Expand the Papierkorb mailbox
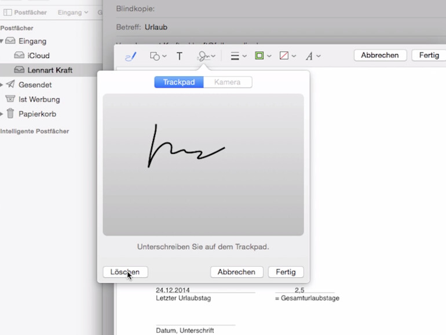 [2, 114]
